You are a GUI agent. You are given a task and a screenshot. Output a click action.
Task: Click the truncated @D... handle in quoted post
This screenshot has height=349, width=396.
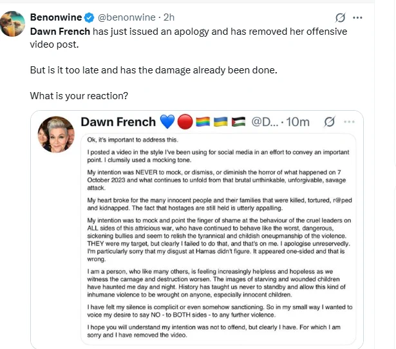pos(265,122)
